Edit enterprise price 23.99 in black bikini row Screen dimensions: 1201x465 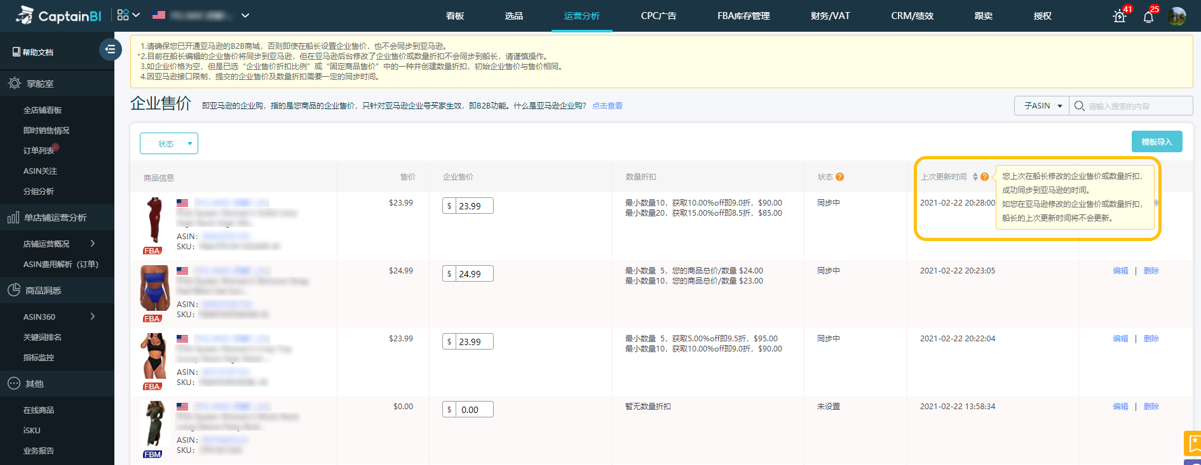click(473, 342)
